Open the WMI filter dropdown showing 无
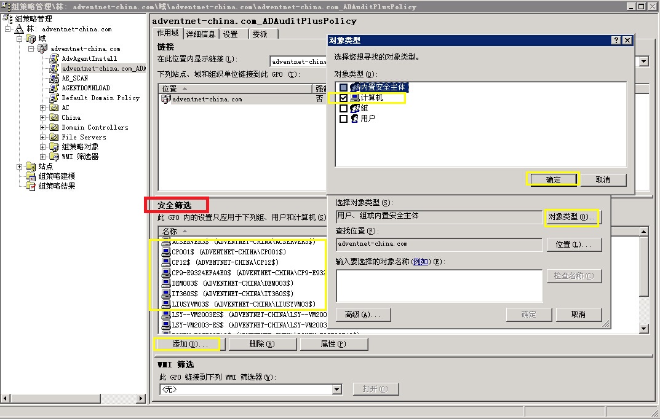The height and width of the screenshot is (419, 660). (x=336, y=390)
